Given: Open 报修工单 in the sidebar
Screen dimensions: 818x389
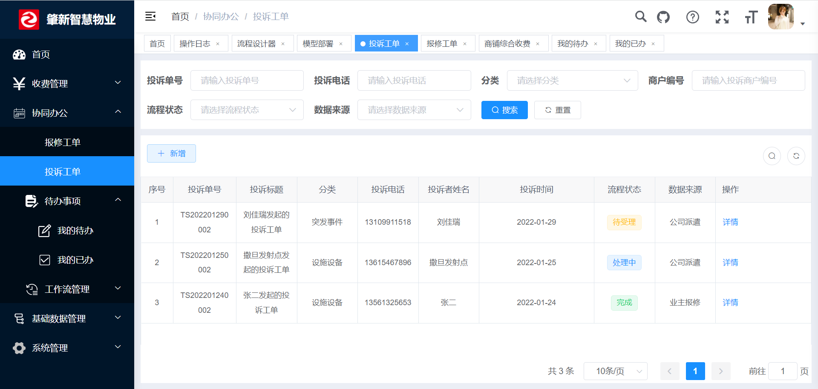Looking at the screenshot, I should point(67,142).
